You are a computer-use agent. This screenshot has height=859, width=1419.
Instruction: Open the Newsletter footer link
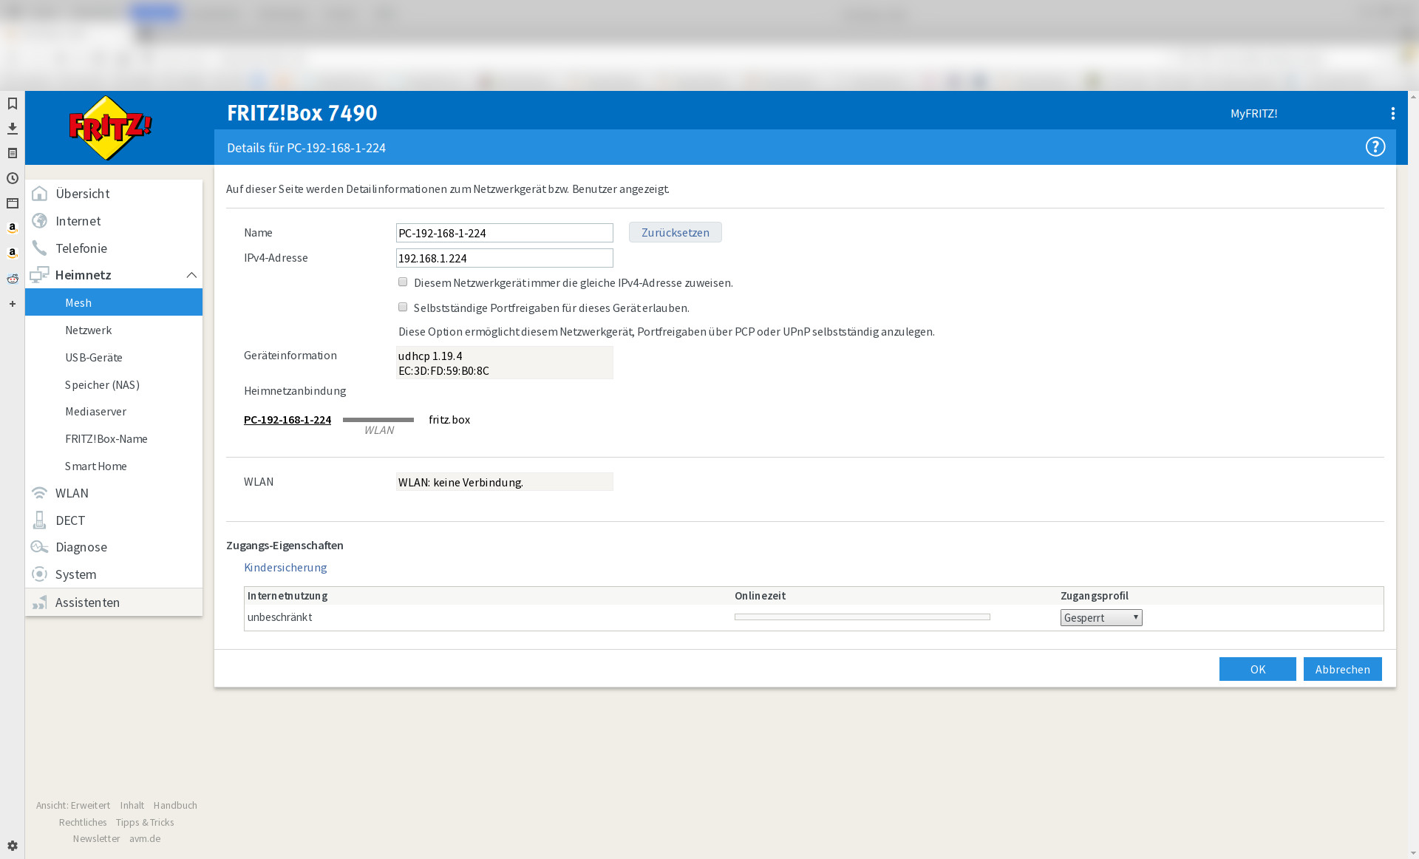coord(96,839)
